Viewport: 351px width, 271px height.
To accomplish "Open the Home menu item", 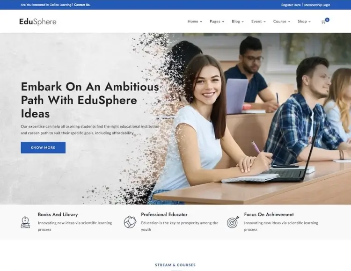I will (193, 22).
